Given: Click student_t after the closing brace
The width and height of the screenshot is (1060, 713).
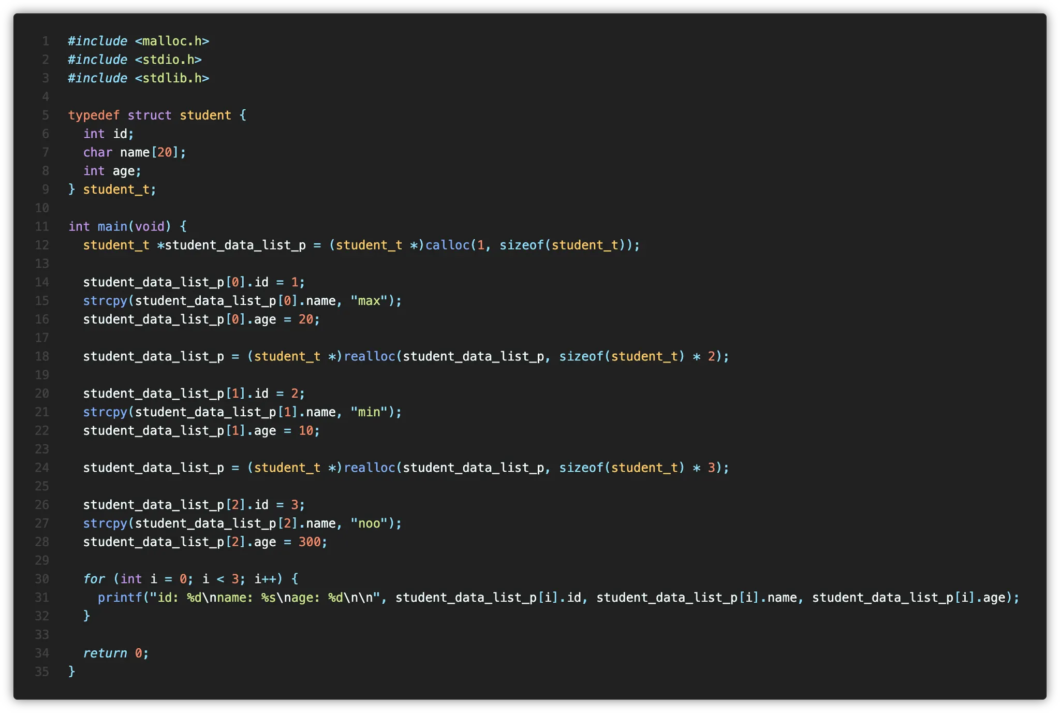Looking at the screenshot, I should click(116, 190).
